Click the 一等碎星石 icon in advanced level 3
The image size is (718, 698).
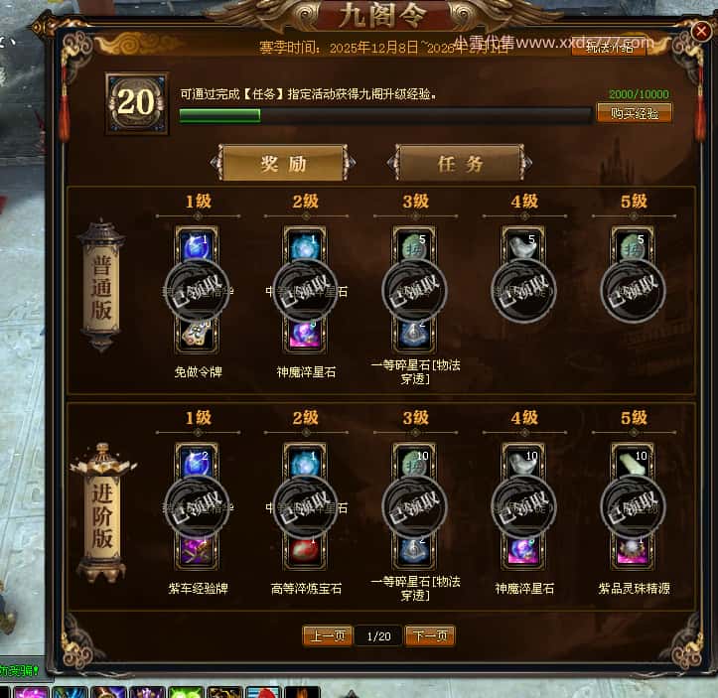(414, 551)
